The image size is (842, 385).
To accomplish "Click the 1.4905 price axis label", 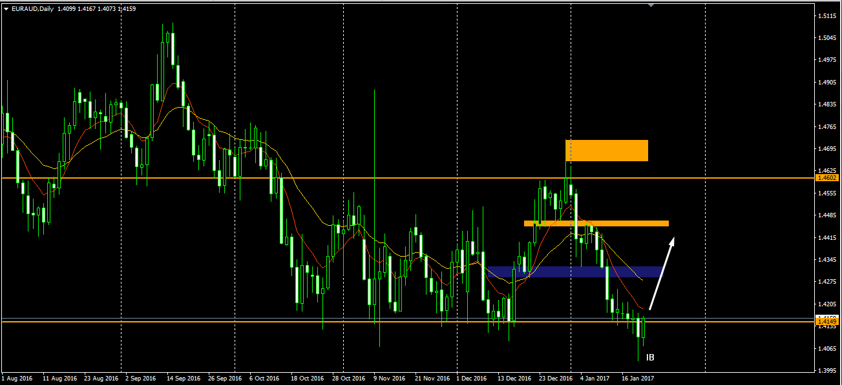I will pyautogui.click(x=826, y=82).
